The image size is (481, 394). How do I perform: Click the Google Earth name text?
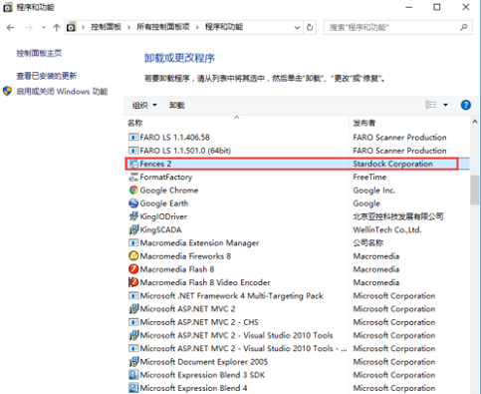(x=164, y=203)
